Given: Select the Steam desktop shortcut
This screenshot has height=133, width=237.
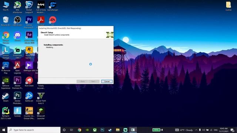Looking at the screenshot, I should [x=6, y=97].
